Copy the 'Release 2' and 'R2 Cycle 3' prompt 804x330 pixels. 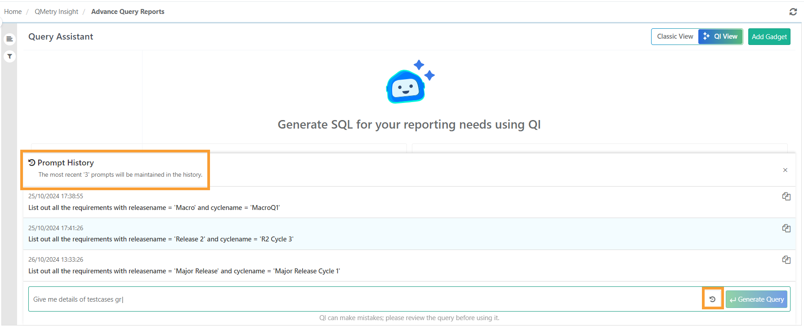(x=786, y=228)
